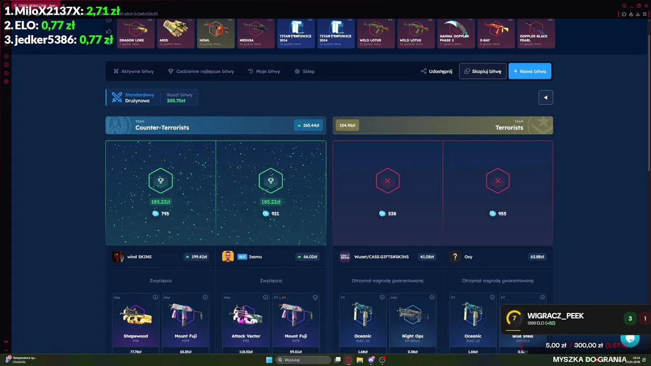This screenshot has width=651, height=366.
Task: Open the Sklep tab
Action: (305, 71)
